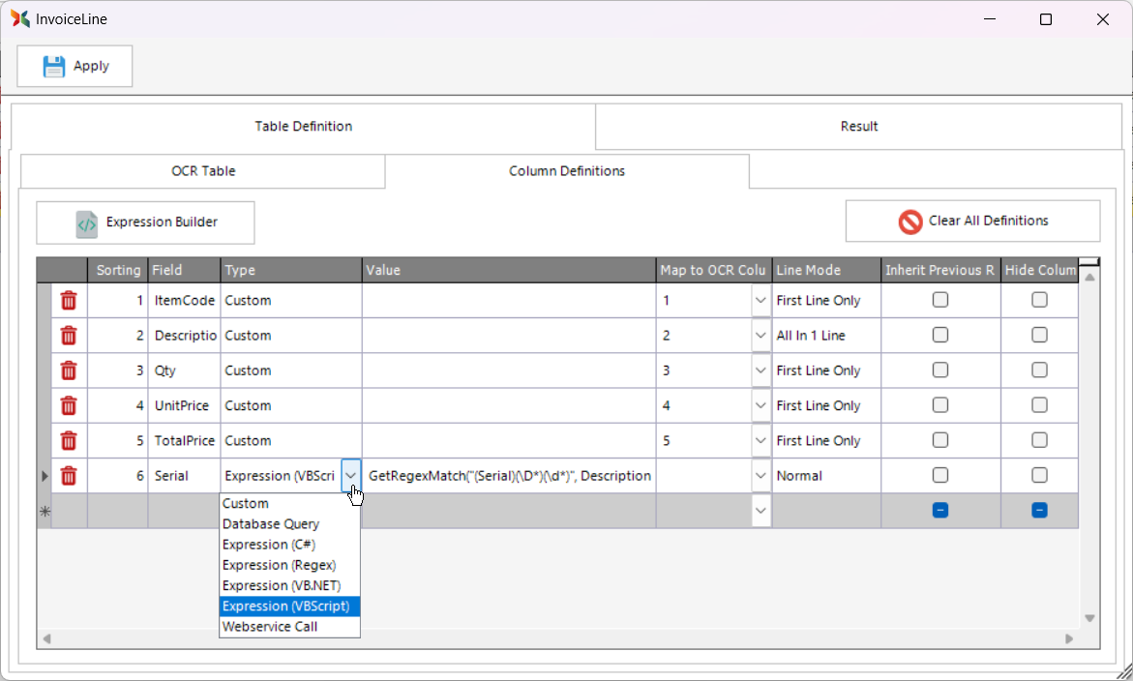
Task: Clear All Definitions
Action: [x=972, y=222]
